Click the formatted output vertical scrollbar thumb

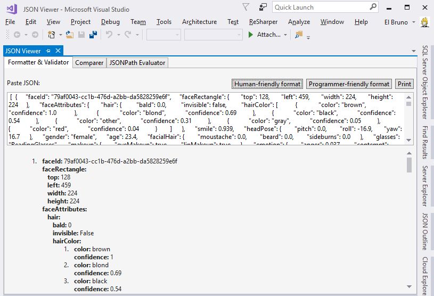pyautogui.click(x=409, y=165)
